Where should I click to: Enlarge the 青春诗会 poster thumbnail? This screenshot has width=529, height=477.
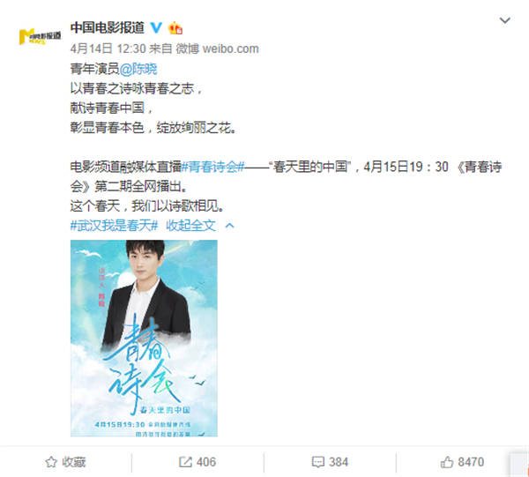tap(144, 338)
